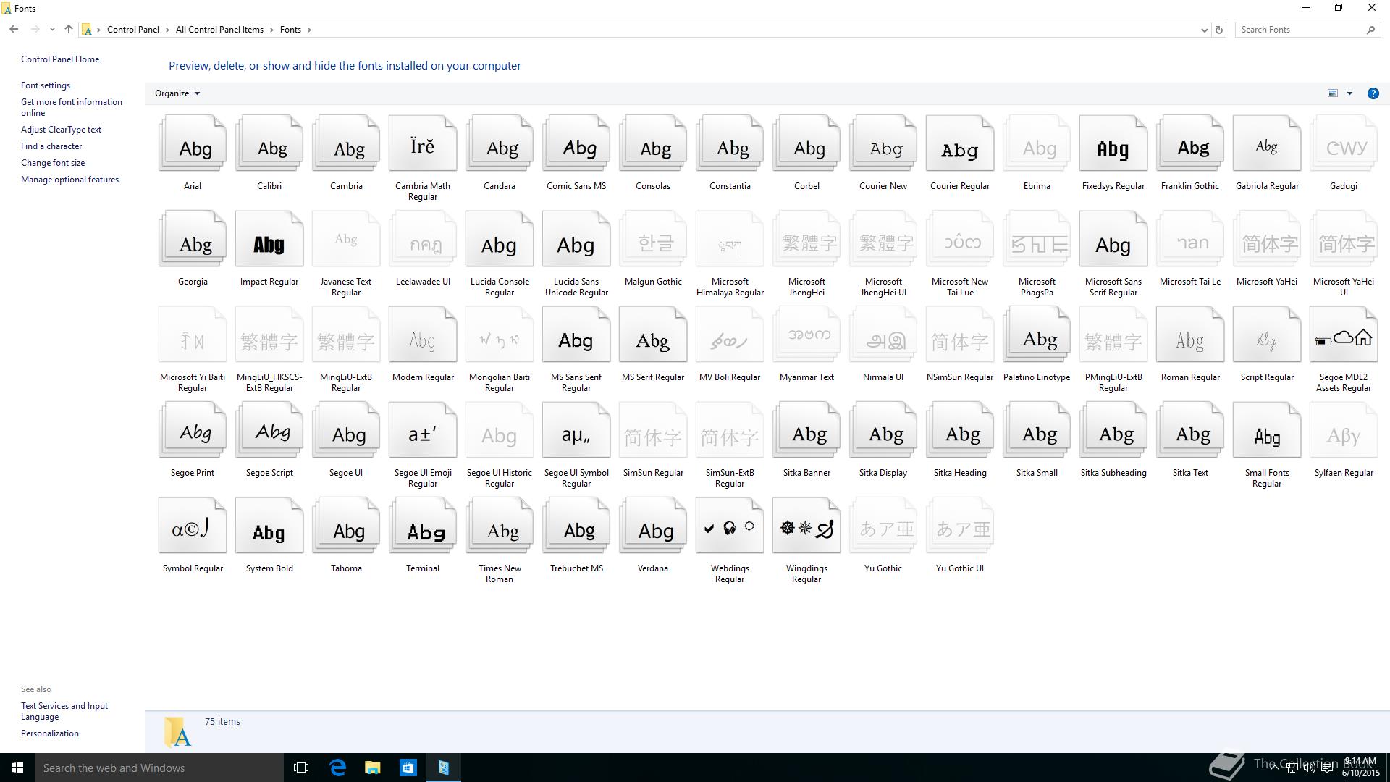The height and width of the screenshot is (782, 1390).
Task: Open the Segoe MDL2 Assets font
Action: tap(1343, 338)
